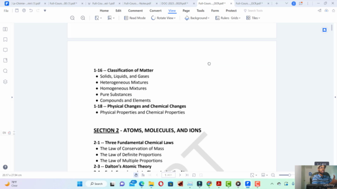Open the page display layout dropdown
The image size is (337, 189).
(111, 18)
